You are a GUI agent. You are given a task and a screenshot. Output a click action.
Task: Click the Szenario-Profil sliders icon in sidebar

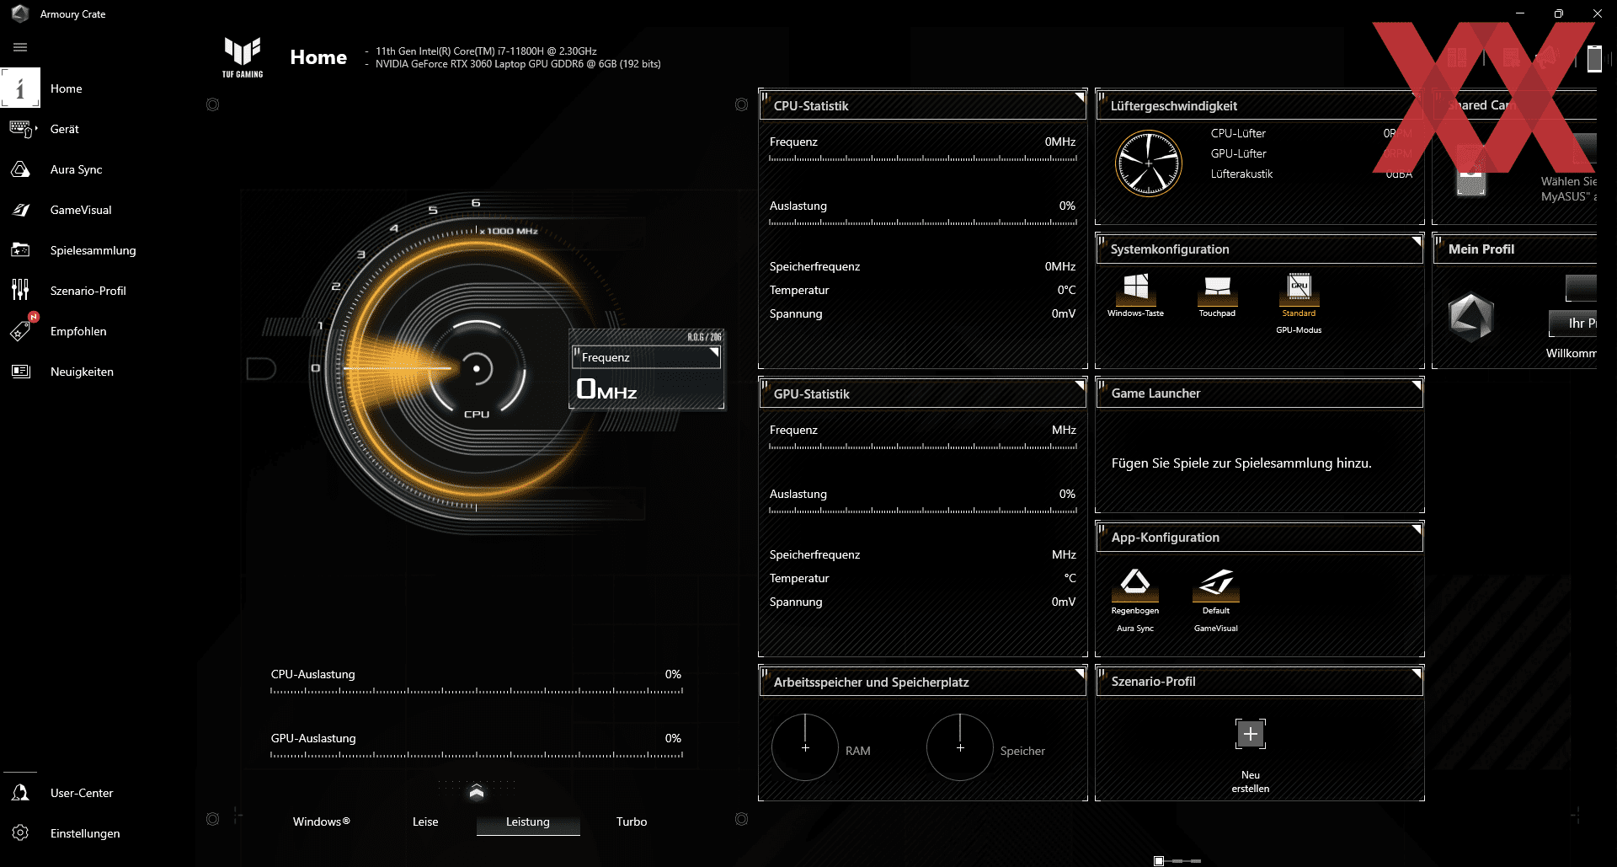(20, 291)
